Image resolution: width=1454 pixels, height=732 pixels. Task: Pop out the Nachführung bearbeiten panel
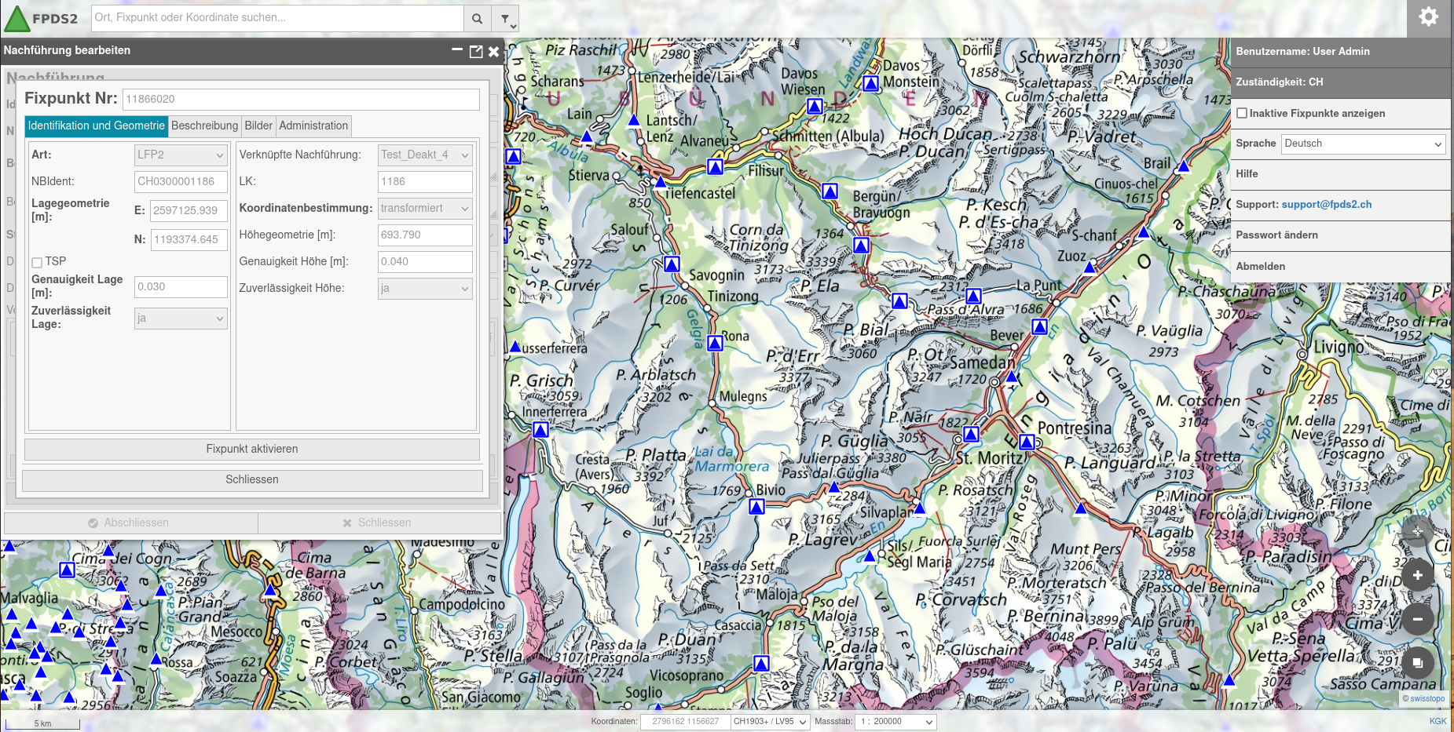[x=475, y=51]
